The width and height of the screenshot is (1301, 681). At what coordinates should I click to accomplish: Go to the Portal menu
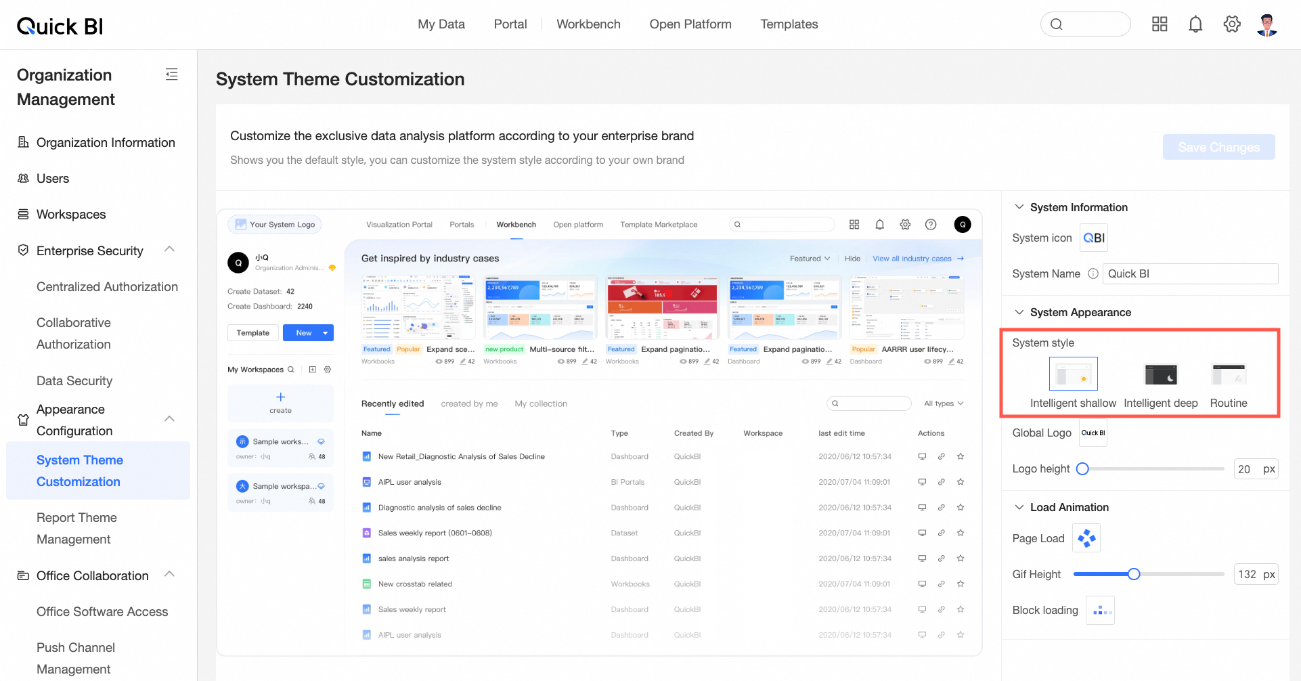pyautogui.click(x=510, y=24)
